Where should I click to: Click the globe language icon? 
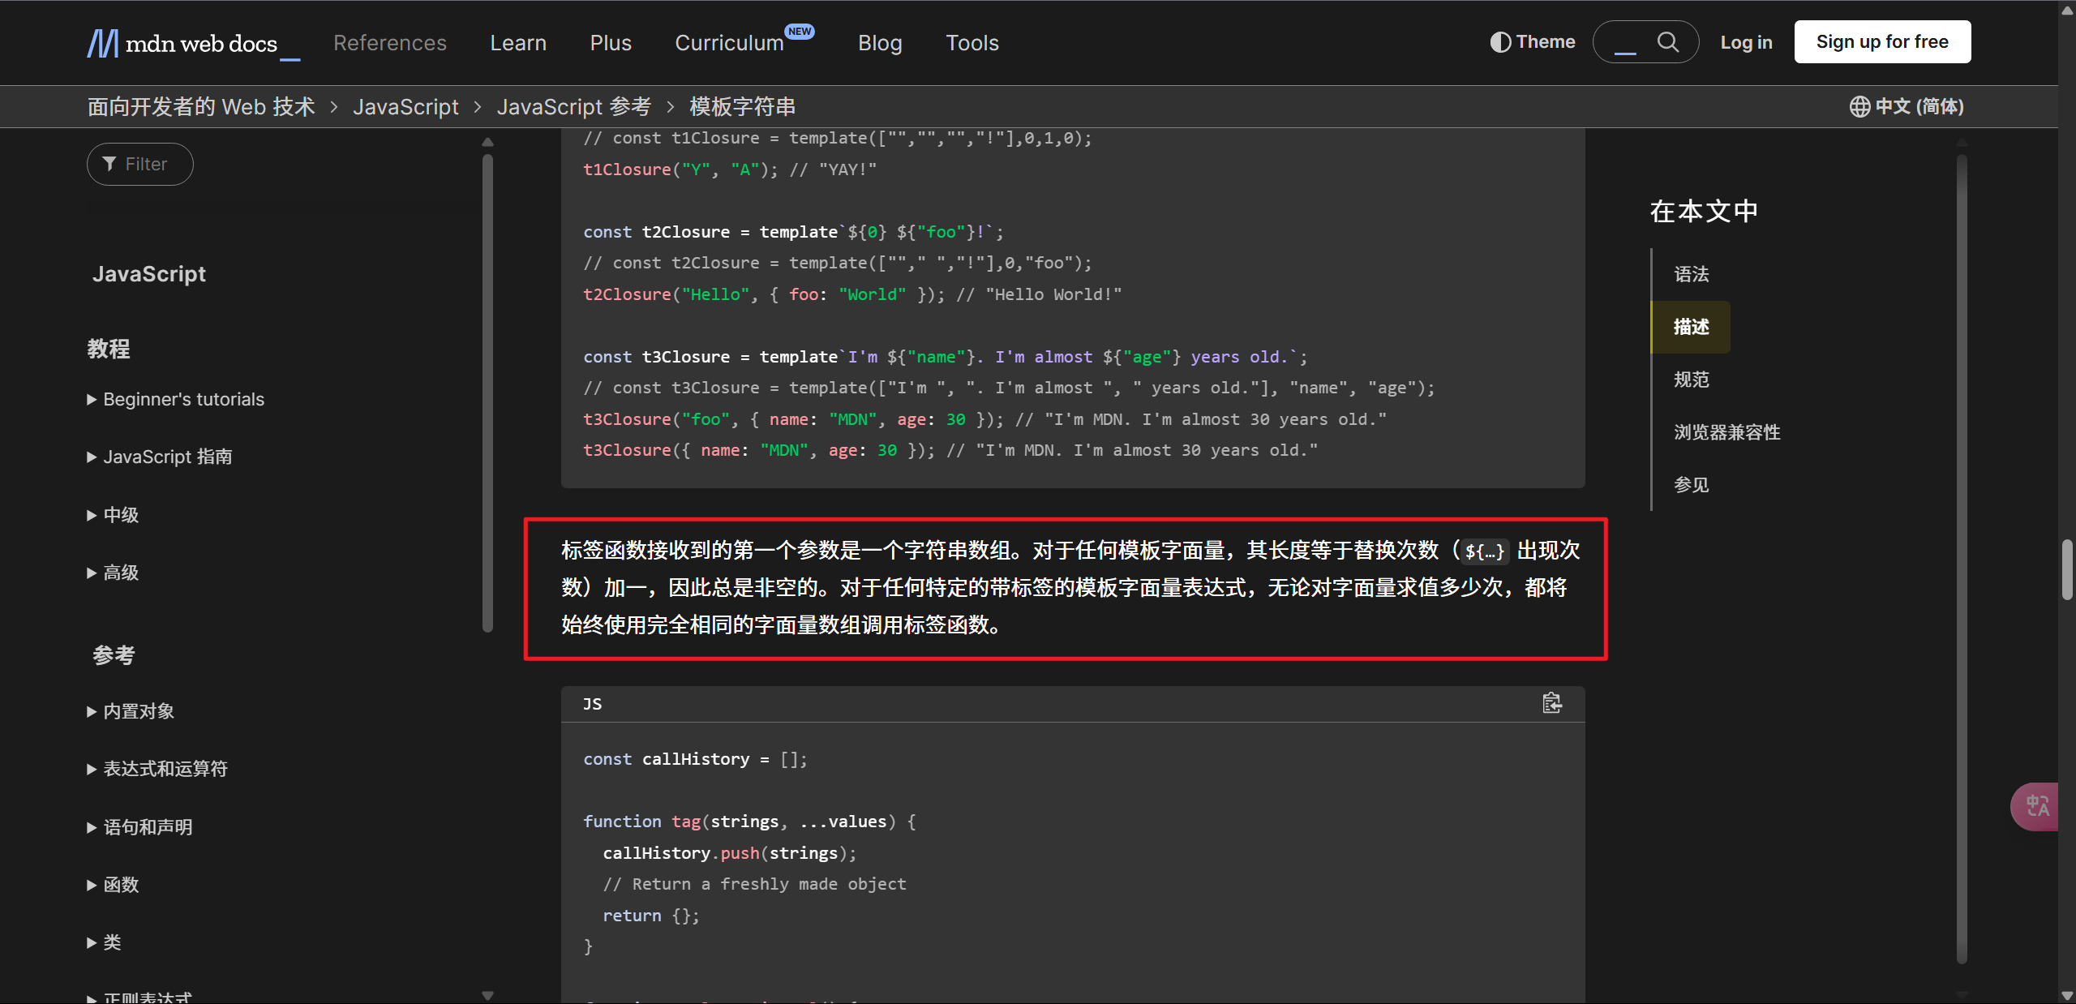1859,106
